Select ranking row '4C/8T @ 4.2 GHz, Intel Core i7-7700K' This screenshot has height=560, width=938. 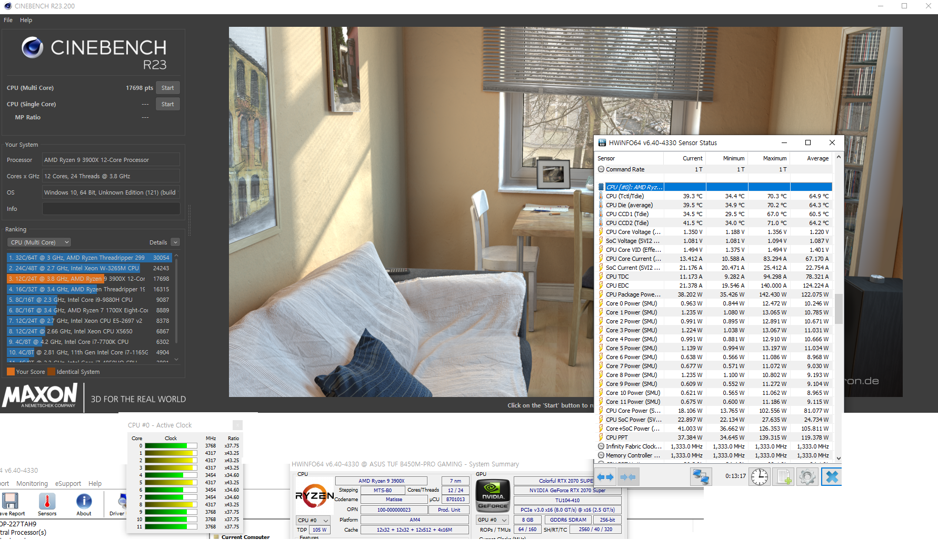coord(89,342)
